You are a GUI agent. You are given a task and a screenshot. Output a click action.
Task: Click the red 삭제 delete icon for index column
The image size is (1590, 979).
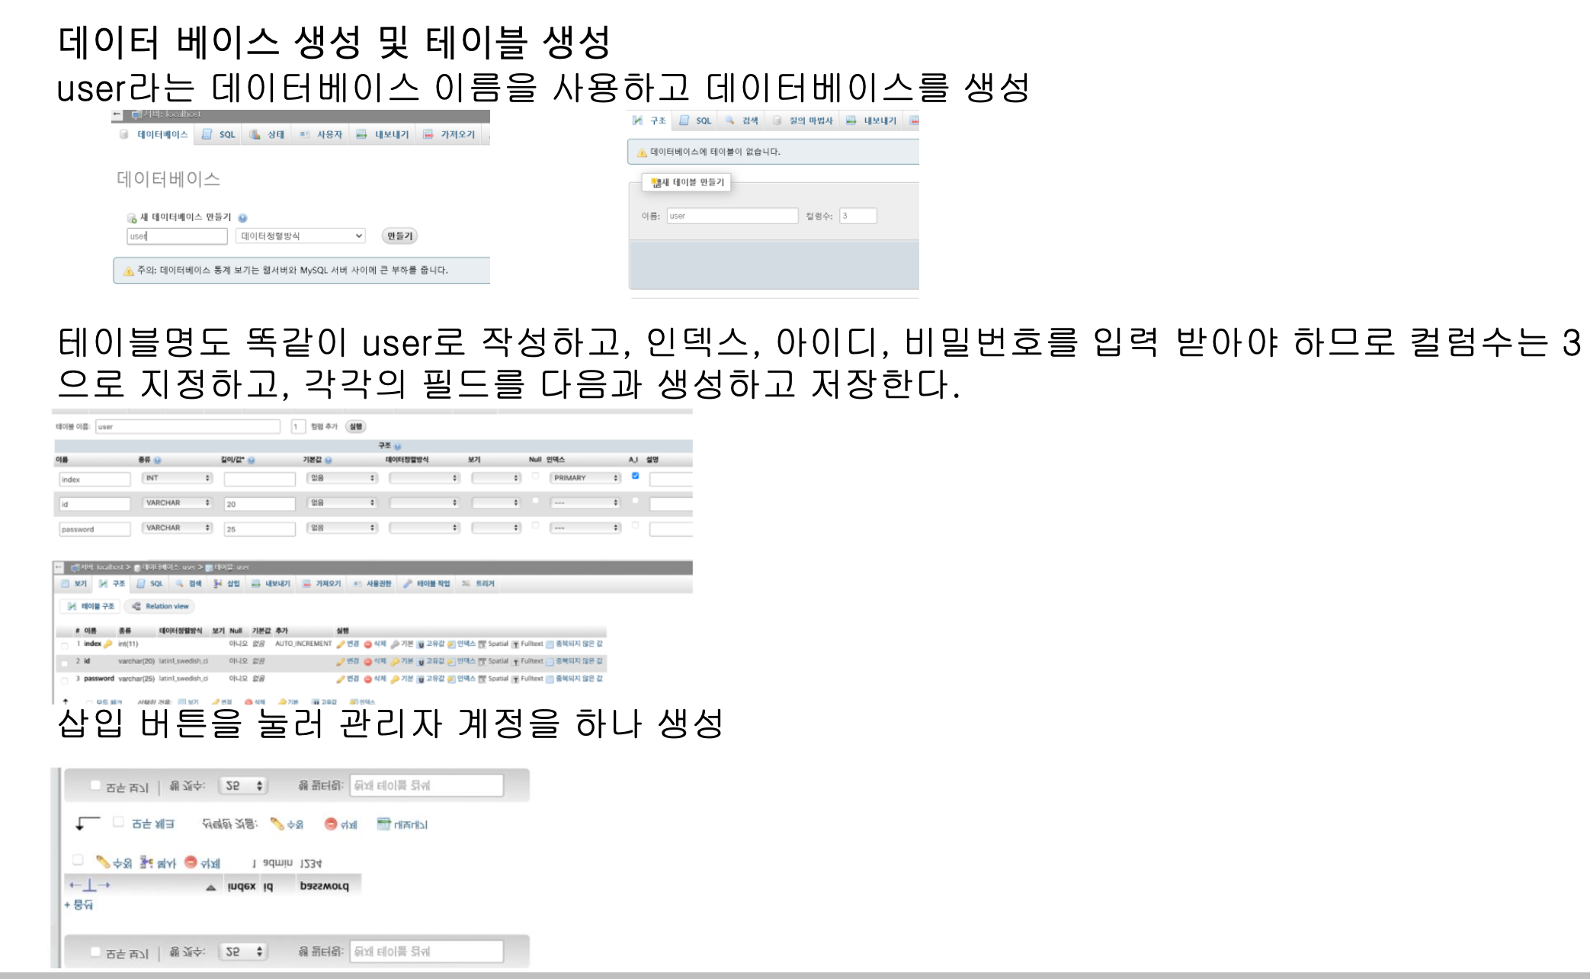coord(368,644)
